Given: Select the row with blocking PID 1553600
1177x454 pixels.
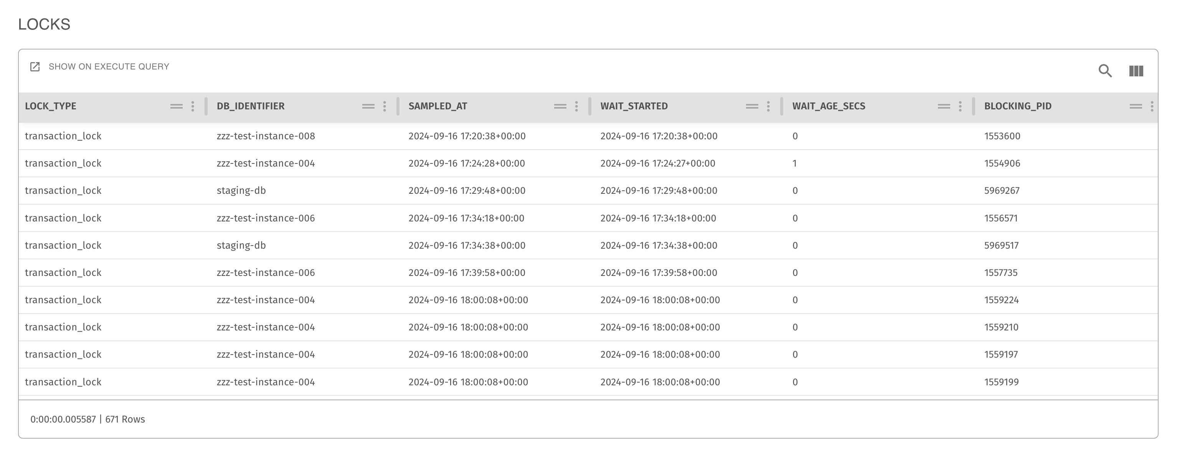Looking at the screenshot, I should click(1002, 136).
